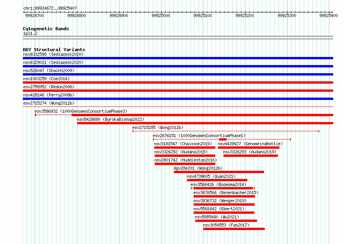This screenshot has width=344, height=244.
Task: Open nsv5428680 (ByrskaBishop2022) variant label
Action: pyautogui.click(x=111, y=119)
